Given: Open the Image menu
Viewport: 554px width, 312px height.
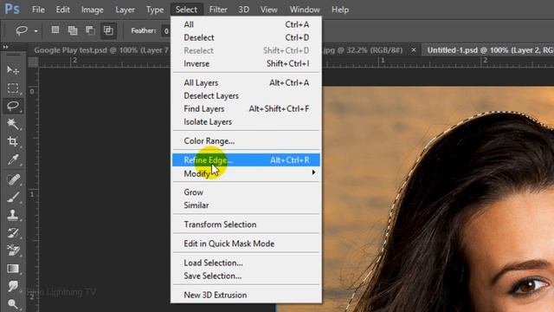Looking at the screenshot, I should (x=93, y=10).
